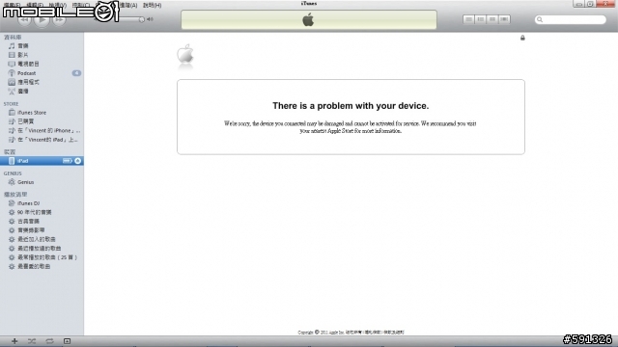Image resolution: width=618 pixels, height=347 pixels.
Task: Click the Apple logo in status display
Action: 308,19
